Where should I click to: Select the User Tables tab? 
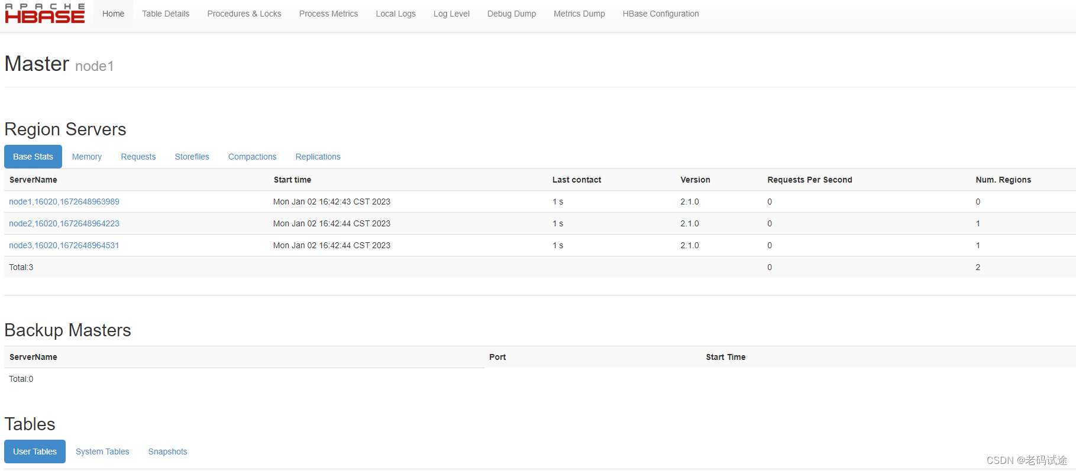[x=35, y=451]
